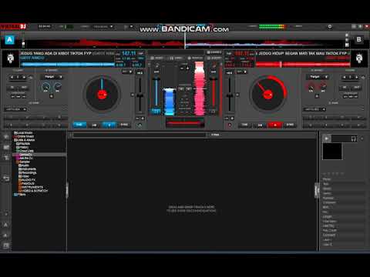The image size is (370, 277).
Task: Select the Cloud Lists tree item
Action: tap(25, 151)
